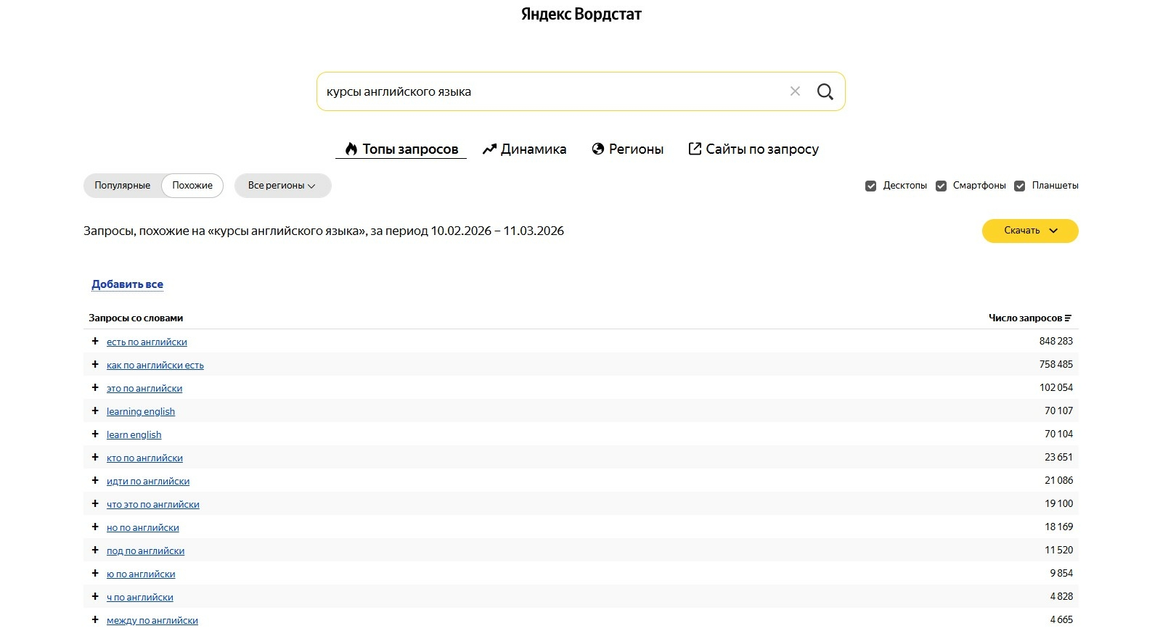Open the 'под по английски' query link
This screenshot has width=1168, height=631.
tap(145, 550)
